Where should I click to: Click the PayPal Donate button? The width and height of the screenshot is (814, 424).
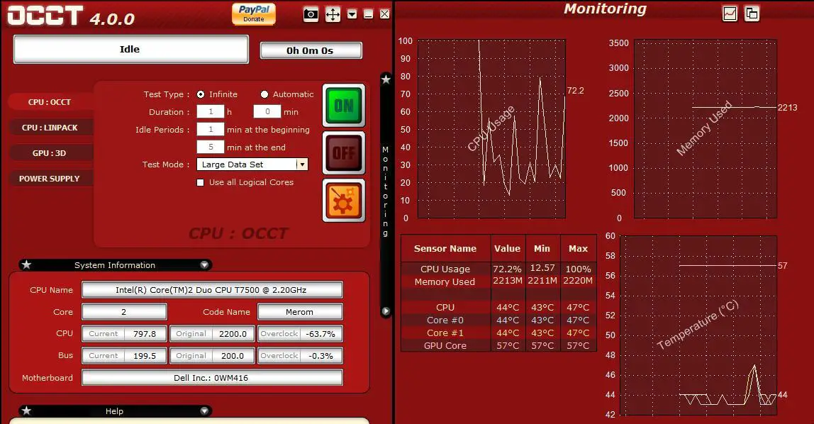(x=253, y=14)
